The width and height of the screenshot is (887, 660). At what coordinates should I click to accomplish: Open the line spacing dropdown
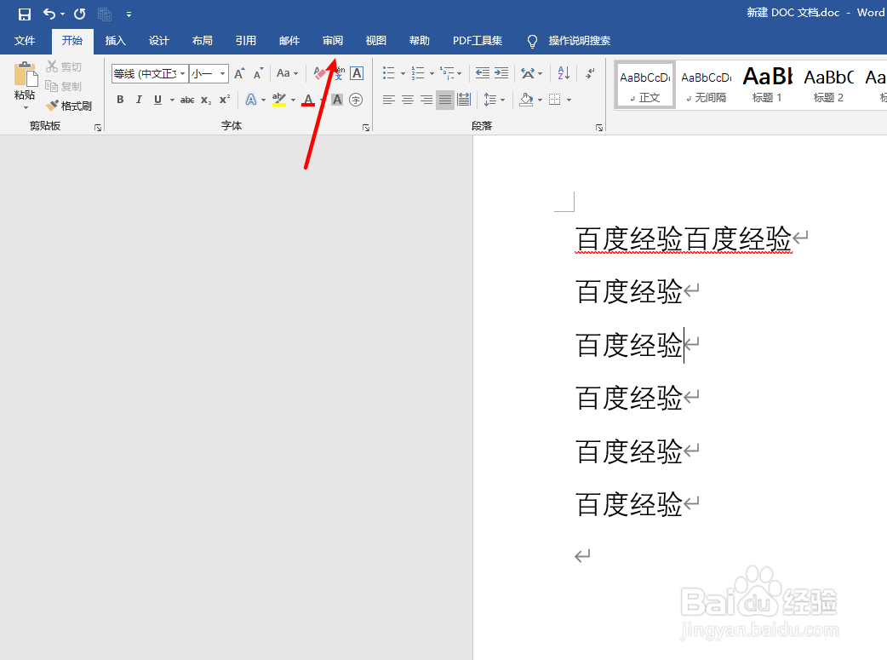tap(494, 100)
